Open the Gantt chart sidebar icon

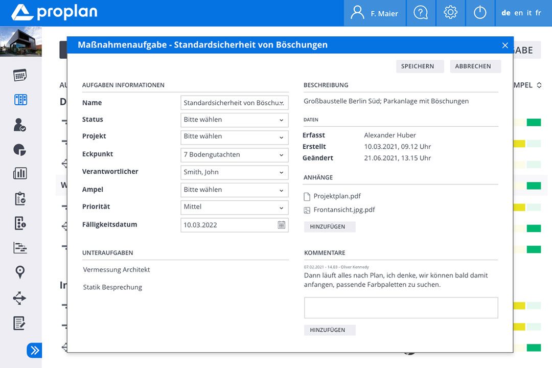point(20,248)
